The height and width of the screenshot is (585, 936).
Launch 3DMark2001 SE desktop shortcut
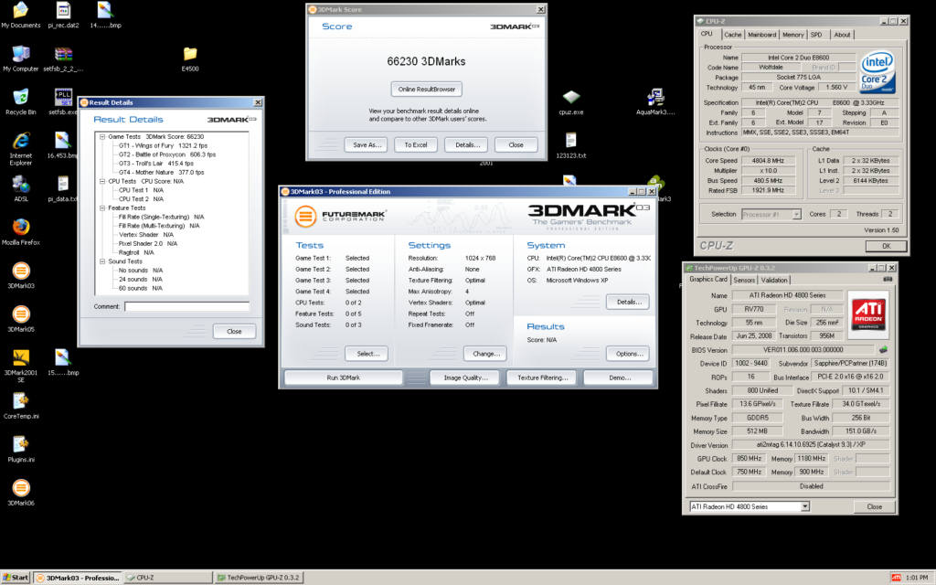click(20, 366)
